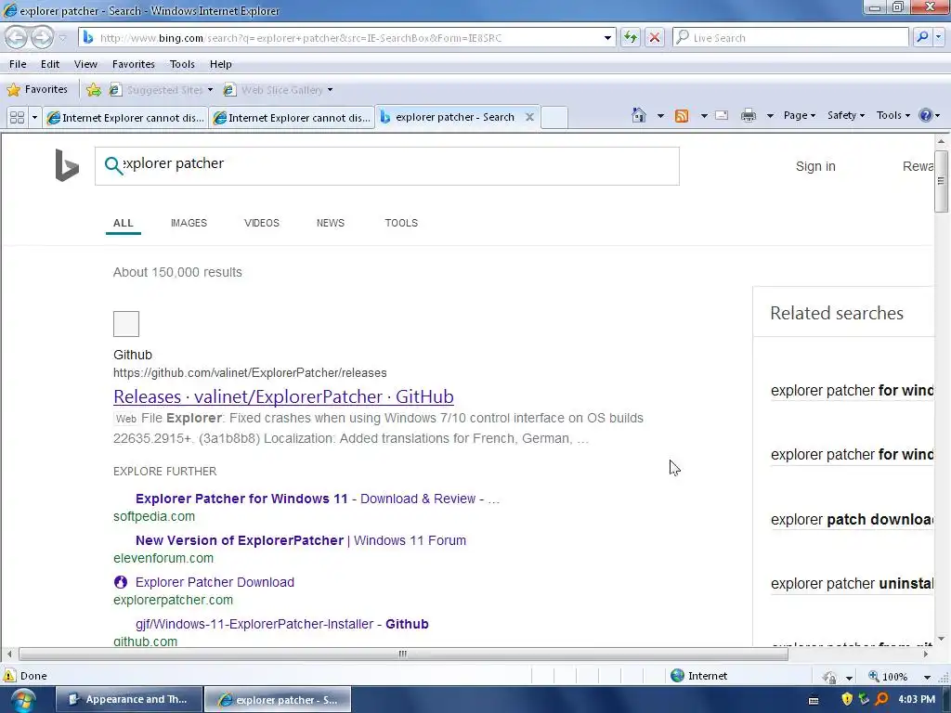Click the orange magnifier tray icon

tap(882, 699)
